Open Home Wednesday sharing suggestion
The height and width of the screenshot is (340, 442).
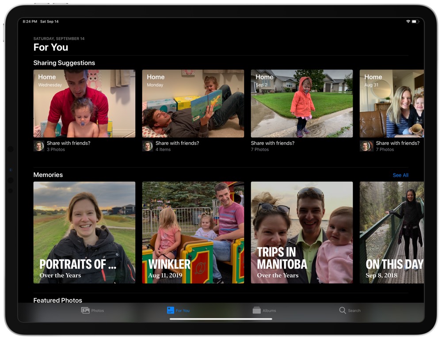pos(84,103)
